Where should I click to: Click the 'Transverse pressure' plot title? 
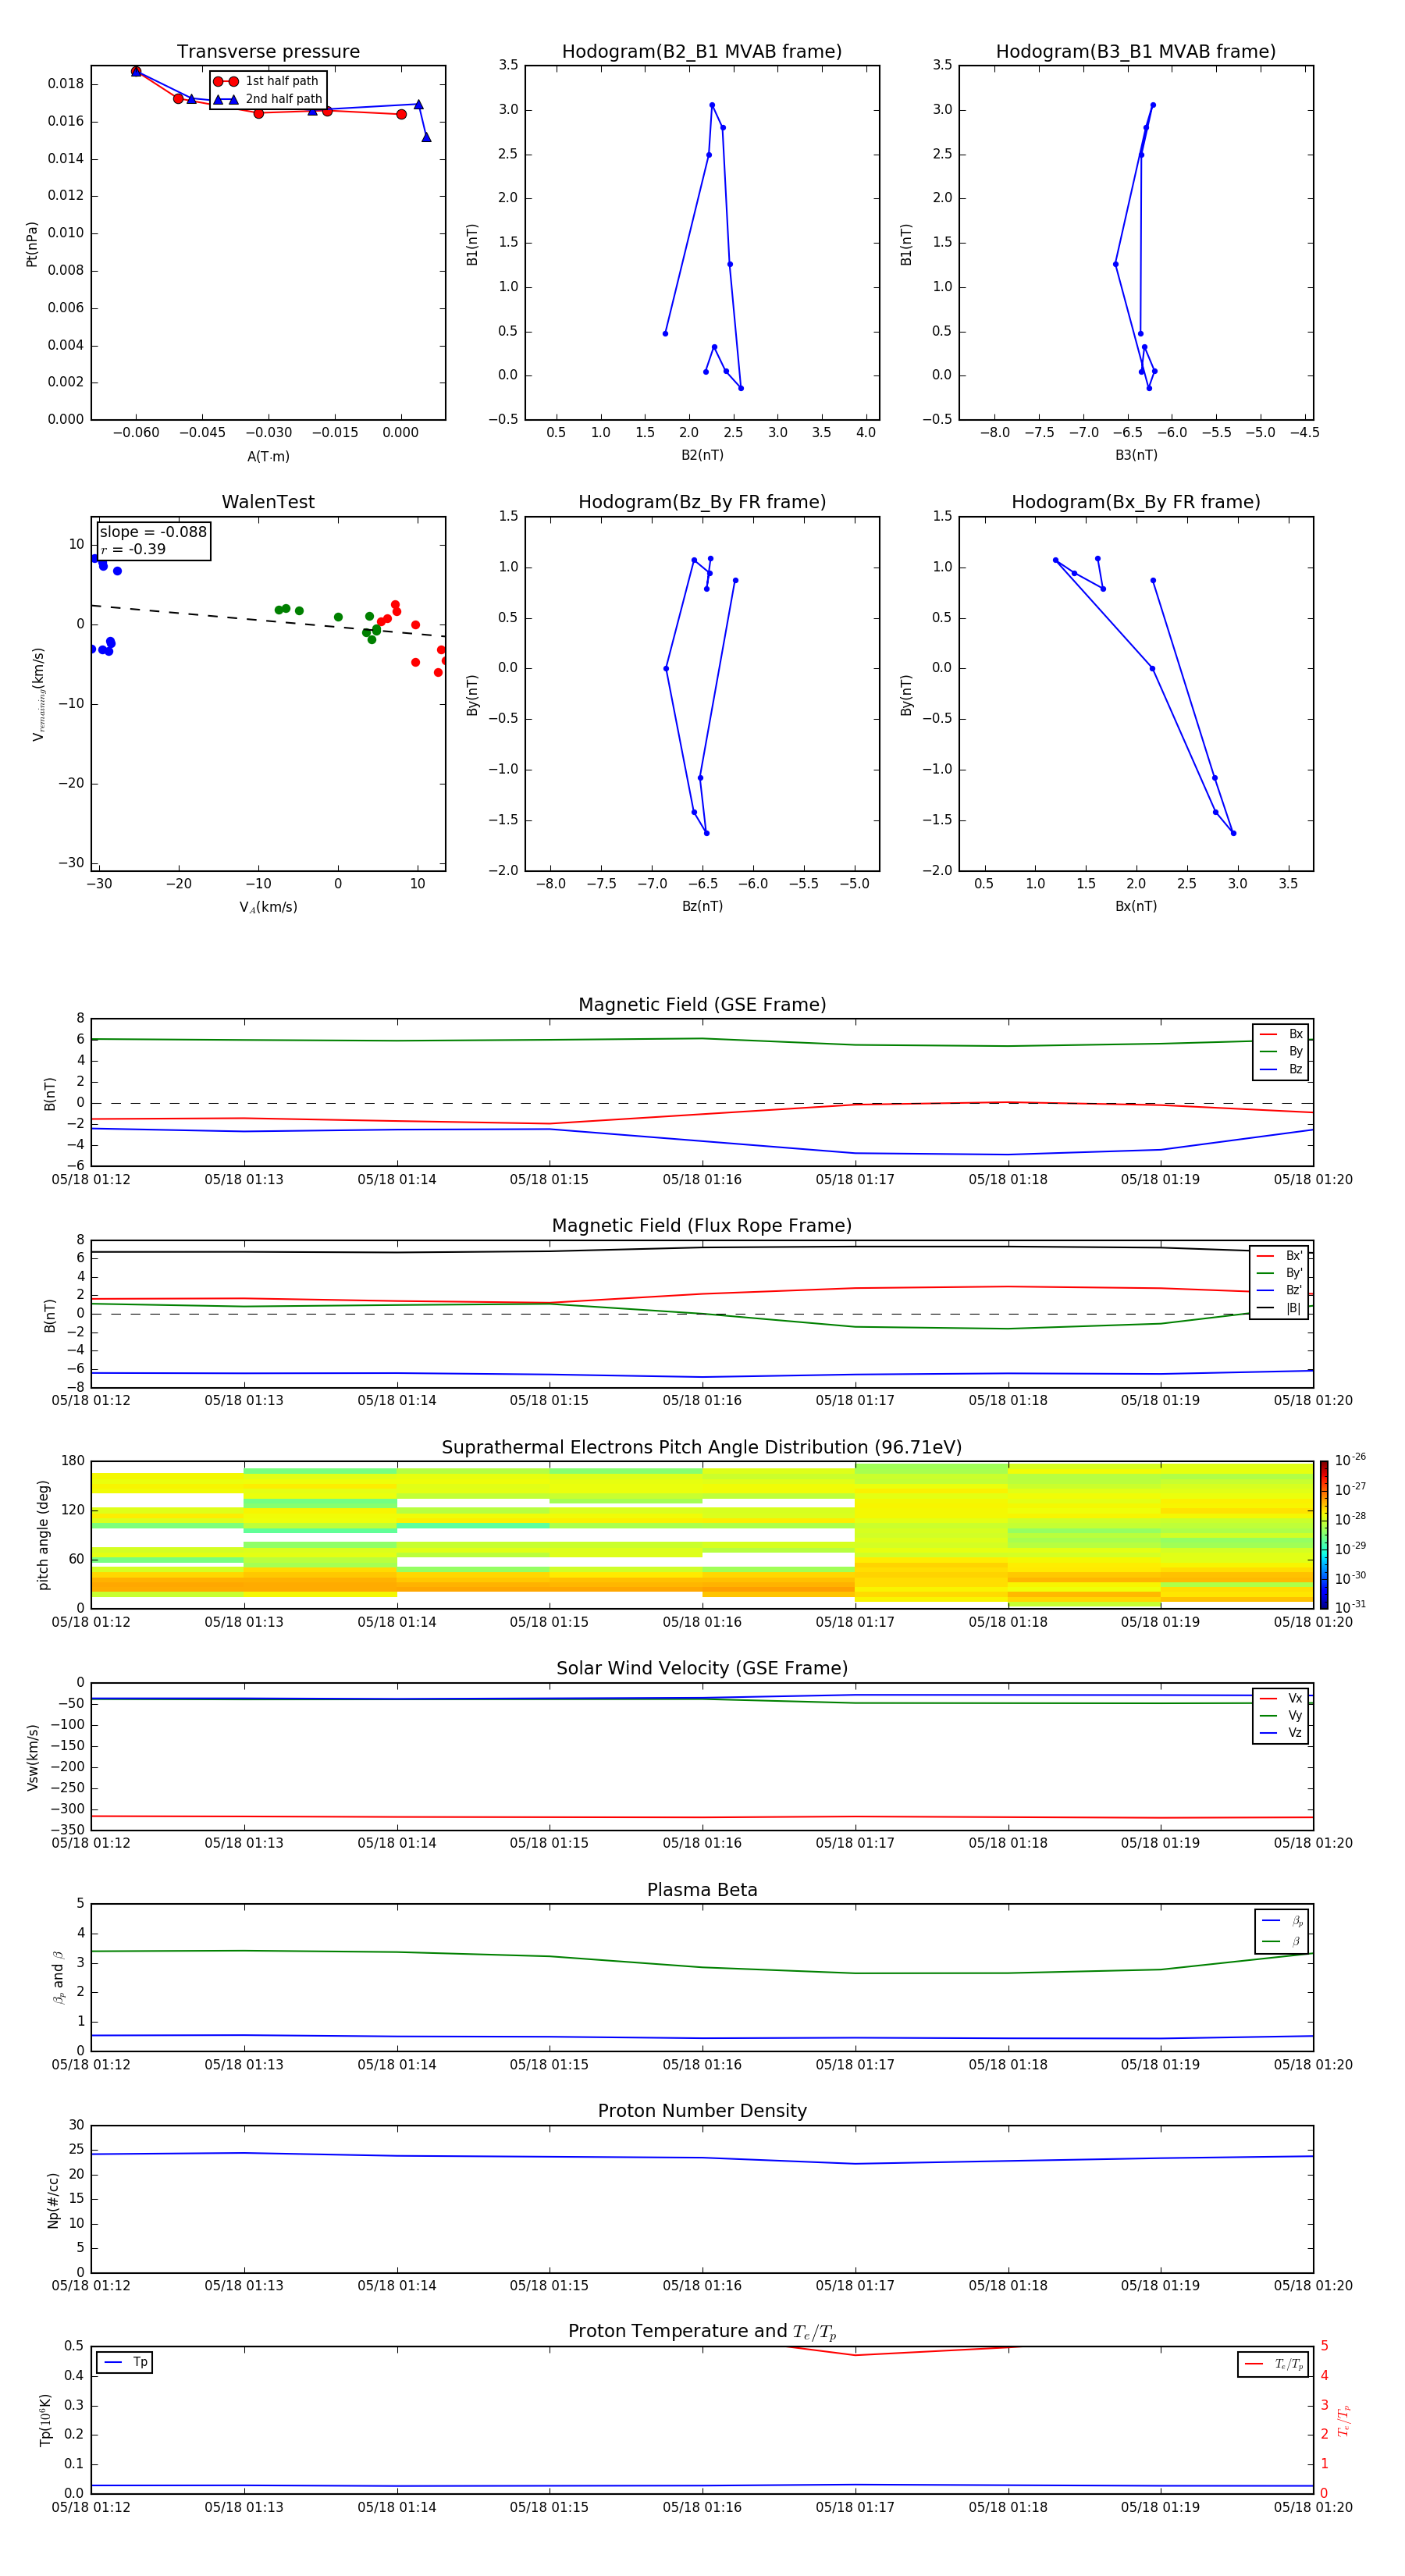pyautogui.click(x=268, y=52)
